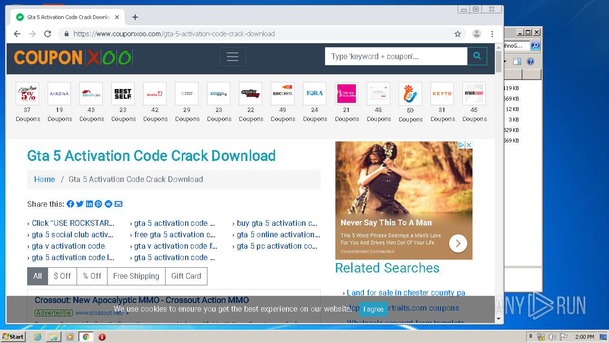
Task: Bookmark this page using the star icon
Action: pyautogui.click(x=458, y=34)
